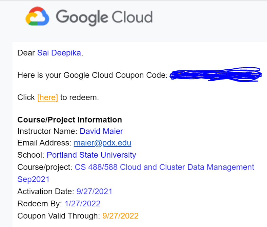This screenshot has height=227, width=267.
Task: Click the CS 488/588 course title
Action: click(x=164, y=167)
